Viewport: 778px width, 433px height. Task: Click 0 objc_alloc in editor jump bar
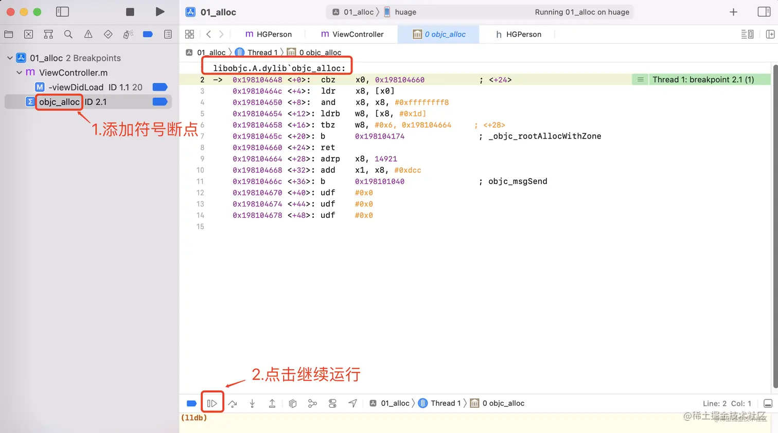pos(314,53)
